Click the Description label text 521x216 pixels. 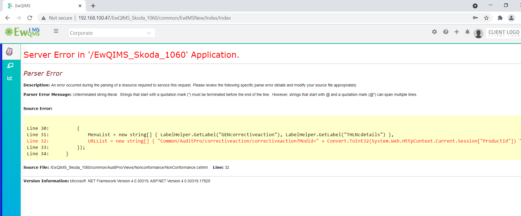click(37, 85)
